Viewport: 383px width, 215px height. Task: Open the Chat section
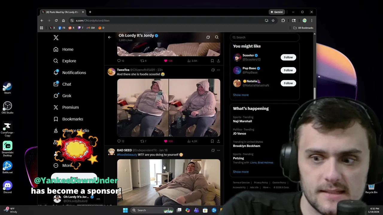[62, 84]
